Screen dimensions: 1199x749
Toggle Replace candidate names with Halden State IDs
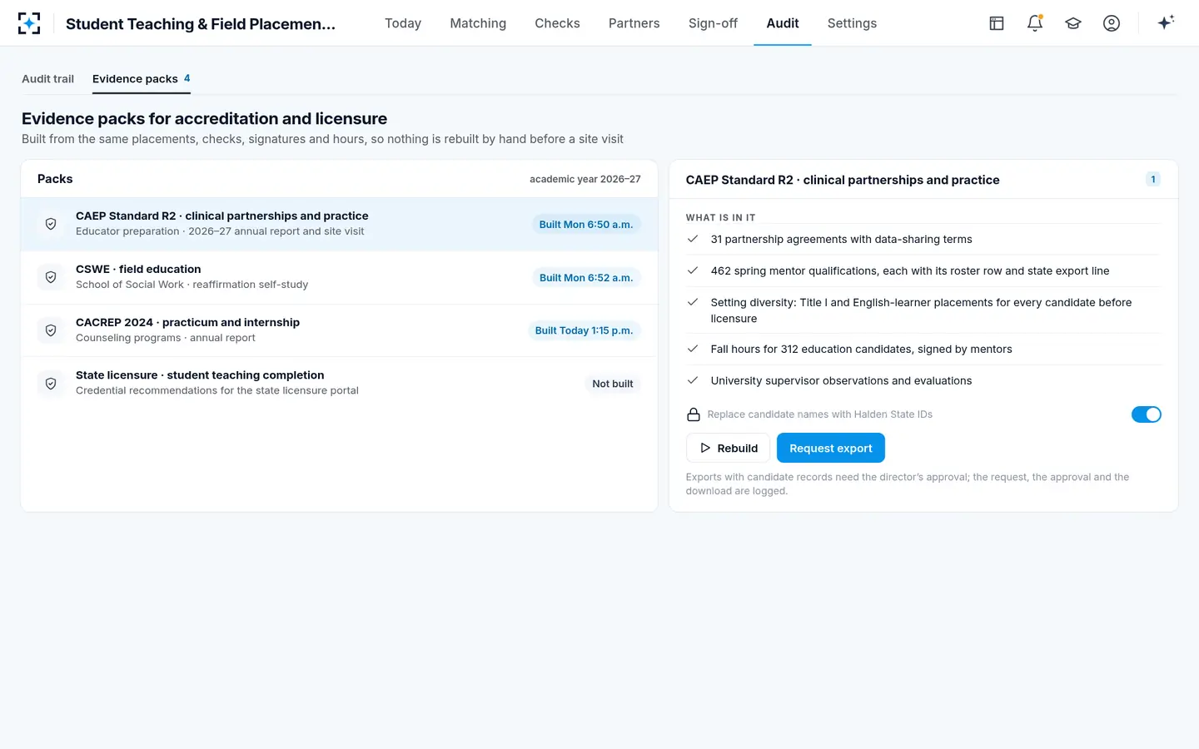[x=1146, y=414]
